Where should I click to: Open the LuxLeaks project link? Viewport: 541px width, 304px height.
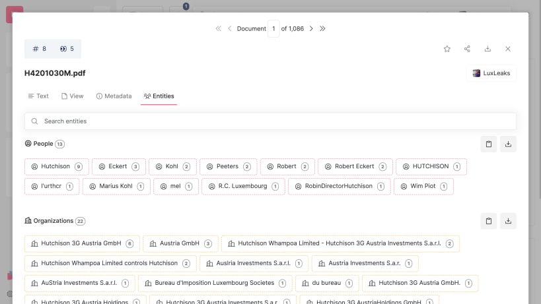click(x=491, y=73)
